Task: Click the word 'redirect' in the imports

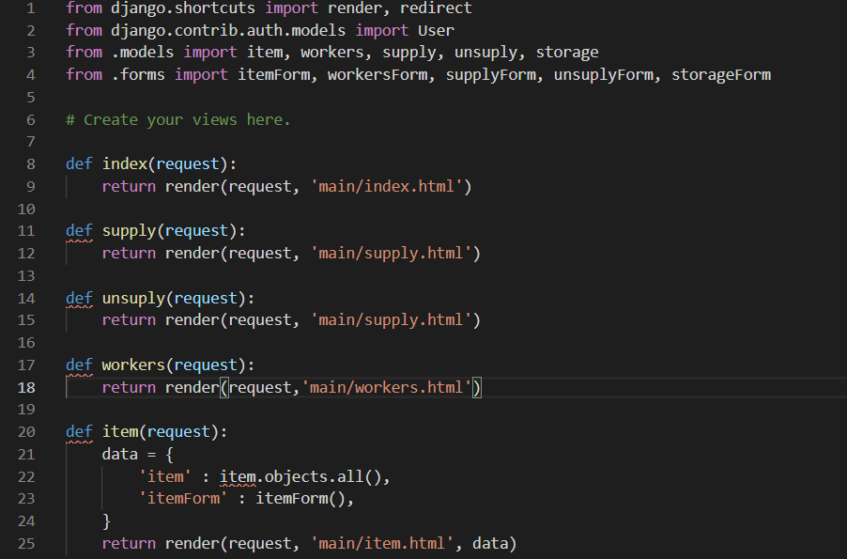Action: 436,8
